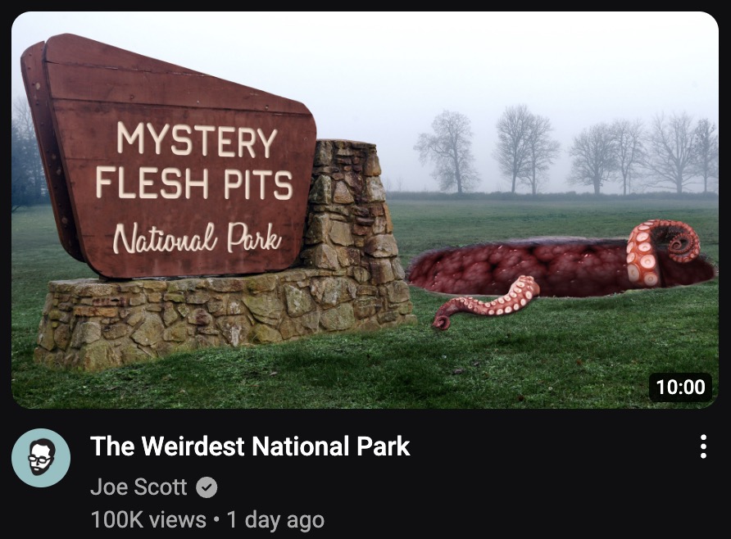Viewport: 731px width, 539px height.
Task: Click the MYSTERY word on the sign
Action: [197, 139]
